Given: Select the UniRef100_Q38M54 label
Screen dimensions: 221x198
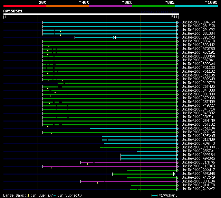Looking at the screenshot, I should coord(198,56).
